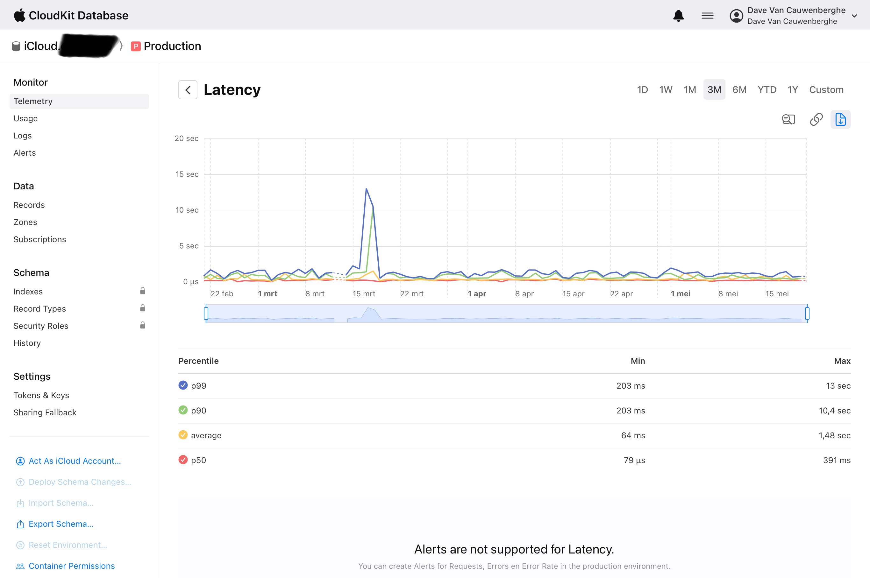Open Security Roles under Schema
Image resolution: width=870 pixels, height=578 pixels.
(41, 326)
